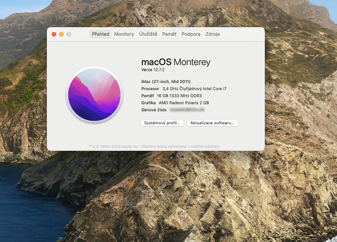Click the disabled gray zoom button
Screen dimensions: 337x242
[x=69, y=34]
